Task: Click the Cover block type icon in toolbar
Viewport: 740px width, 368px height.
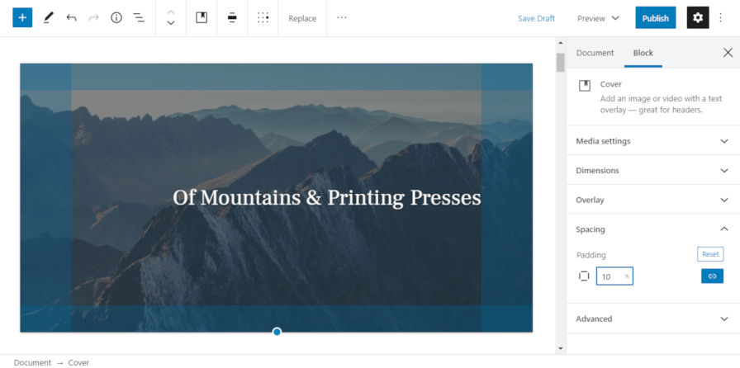Action: [202, 17]
